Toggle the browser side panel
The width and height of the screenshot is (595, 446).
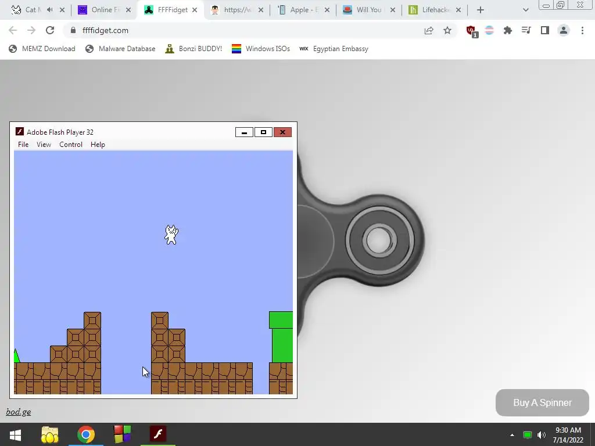[x=545, y=30]
